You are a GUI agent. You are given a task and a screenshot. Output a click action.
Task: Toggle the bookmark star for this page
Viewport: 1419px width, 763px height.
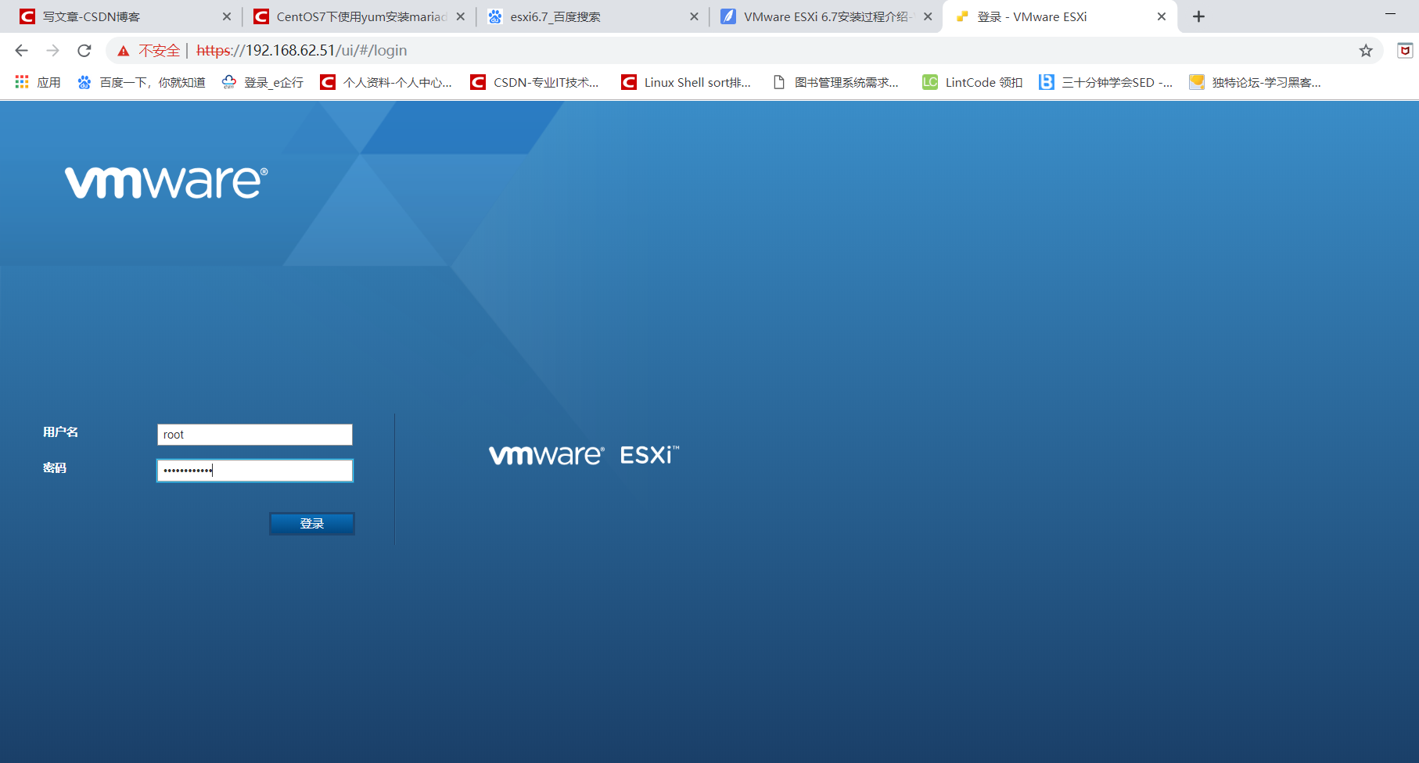[x=1367, y=50]
